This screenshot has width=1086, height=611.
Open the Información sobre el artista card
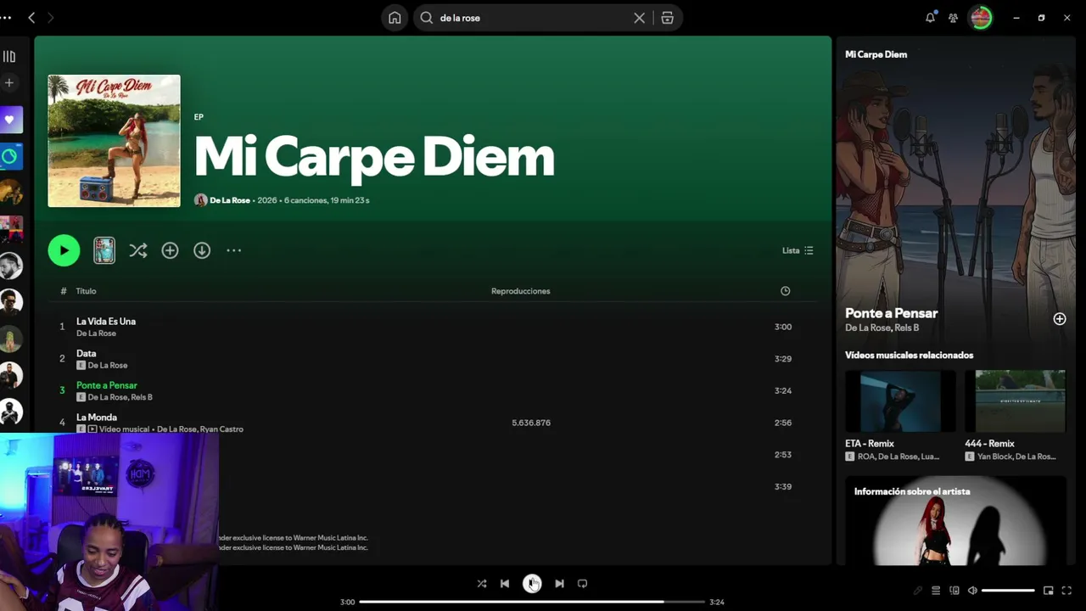point(955,521)
